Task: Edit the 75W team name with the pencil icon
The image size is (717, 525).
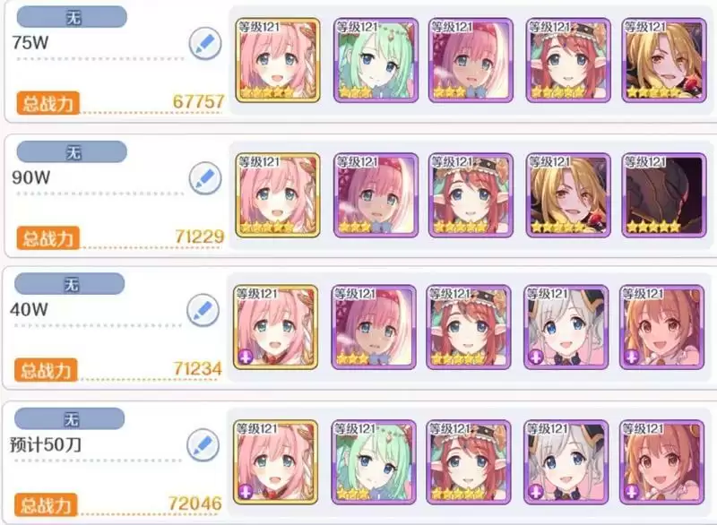Action: pos(205,43)
